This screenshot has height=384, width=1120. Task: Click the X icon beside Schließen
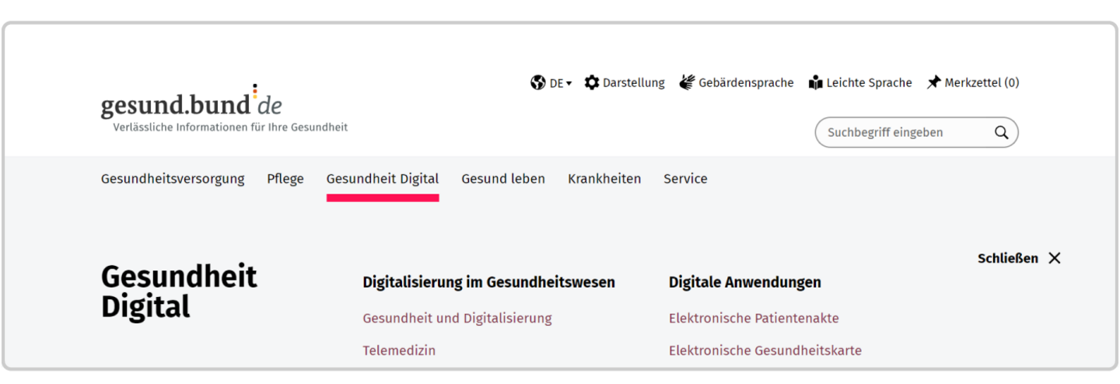pos(1054,258)
